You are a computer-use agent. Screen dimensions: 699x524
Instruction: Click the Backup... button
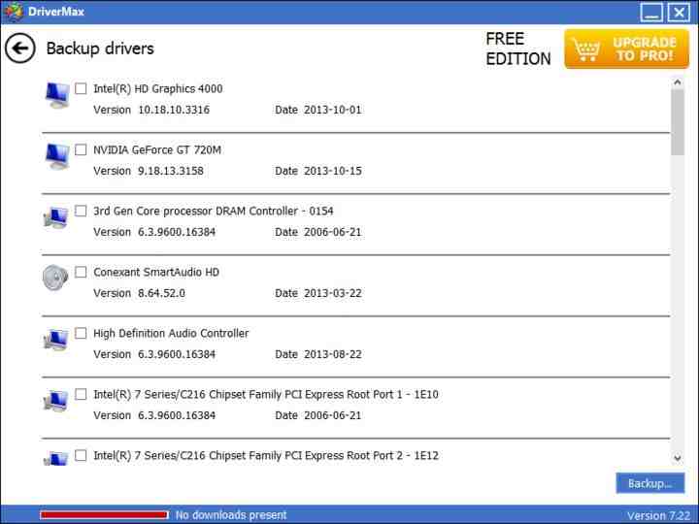click(x=649, y=483)
